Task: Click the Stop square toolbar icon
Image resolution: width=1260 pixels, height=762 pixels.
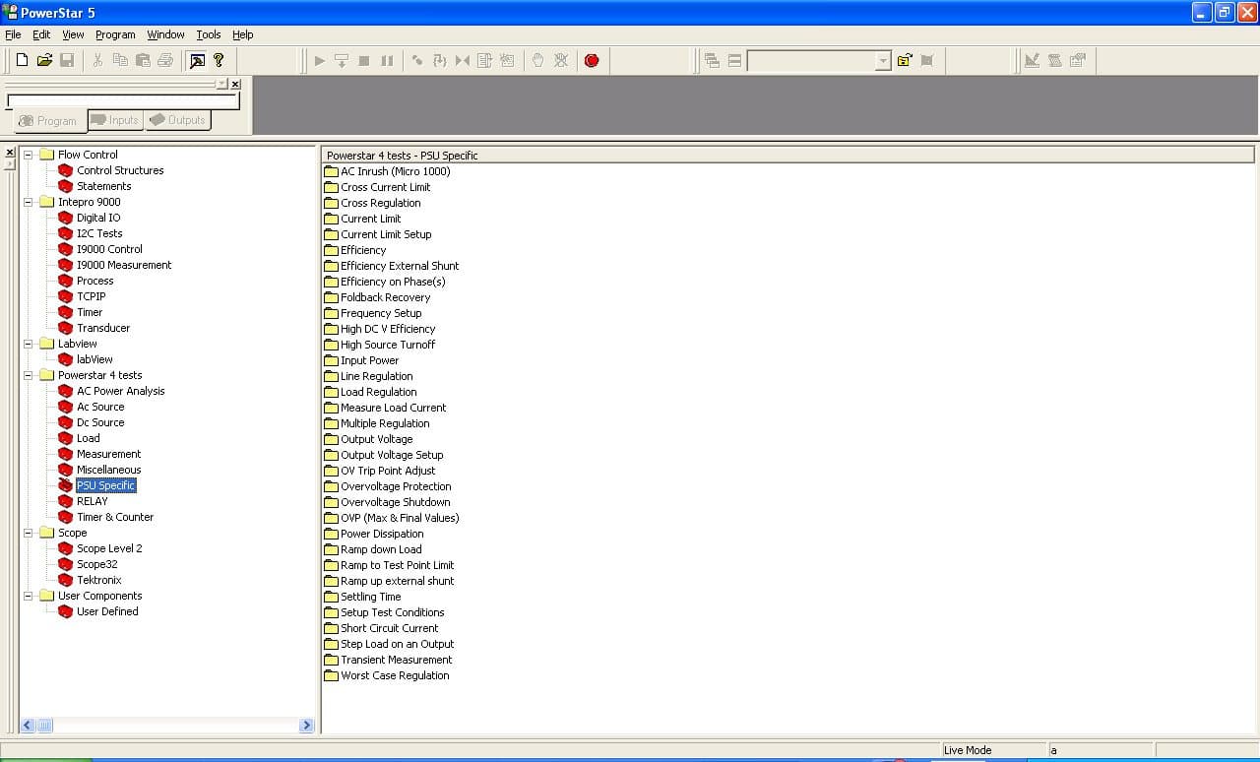Action: [364, 60]
